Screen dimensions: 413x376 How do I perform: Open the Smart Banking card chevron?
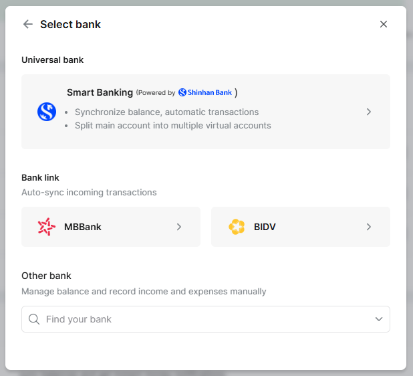click(x=369, y=112)
